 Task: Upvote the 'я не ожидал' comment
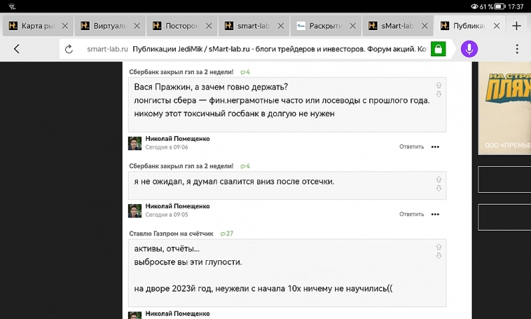click(x=439, y=179)
